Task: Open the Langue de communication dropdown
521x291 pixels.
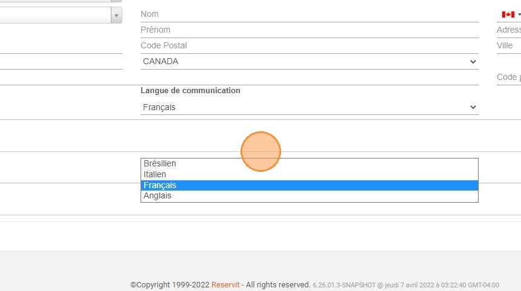Action: click(310, 107)
